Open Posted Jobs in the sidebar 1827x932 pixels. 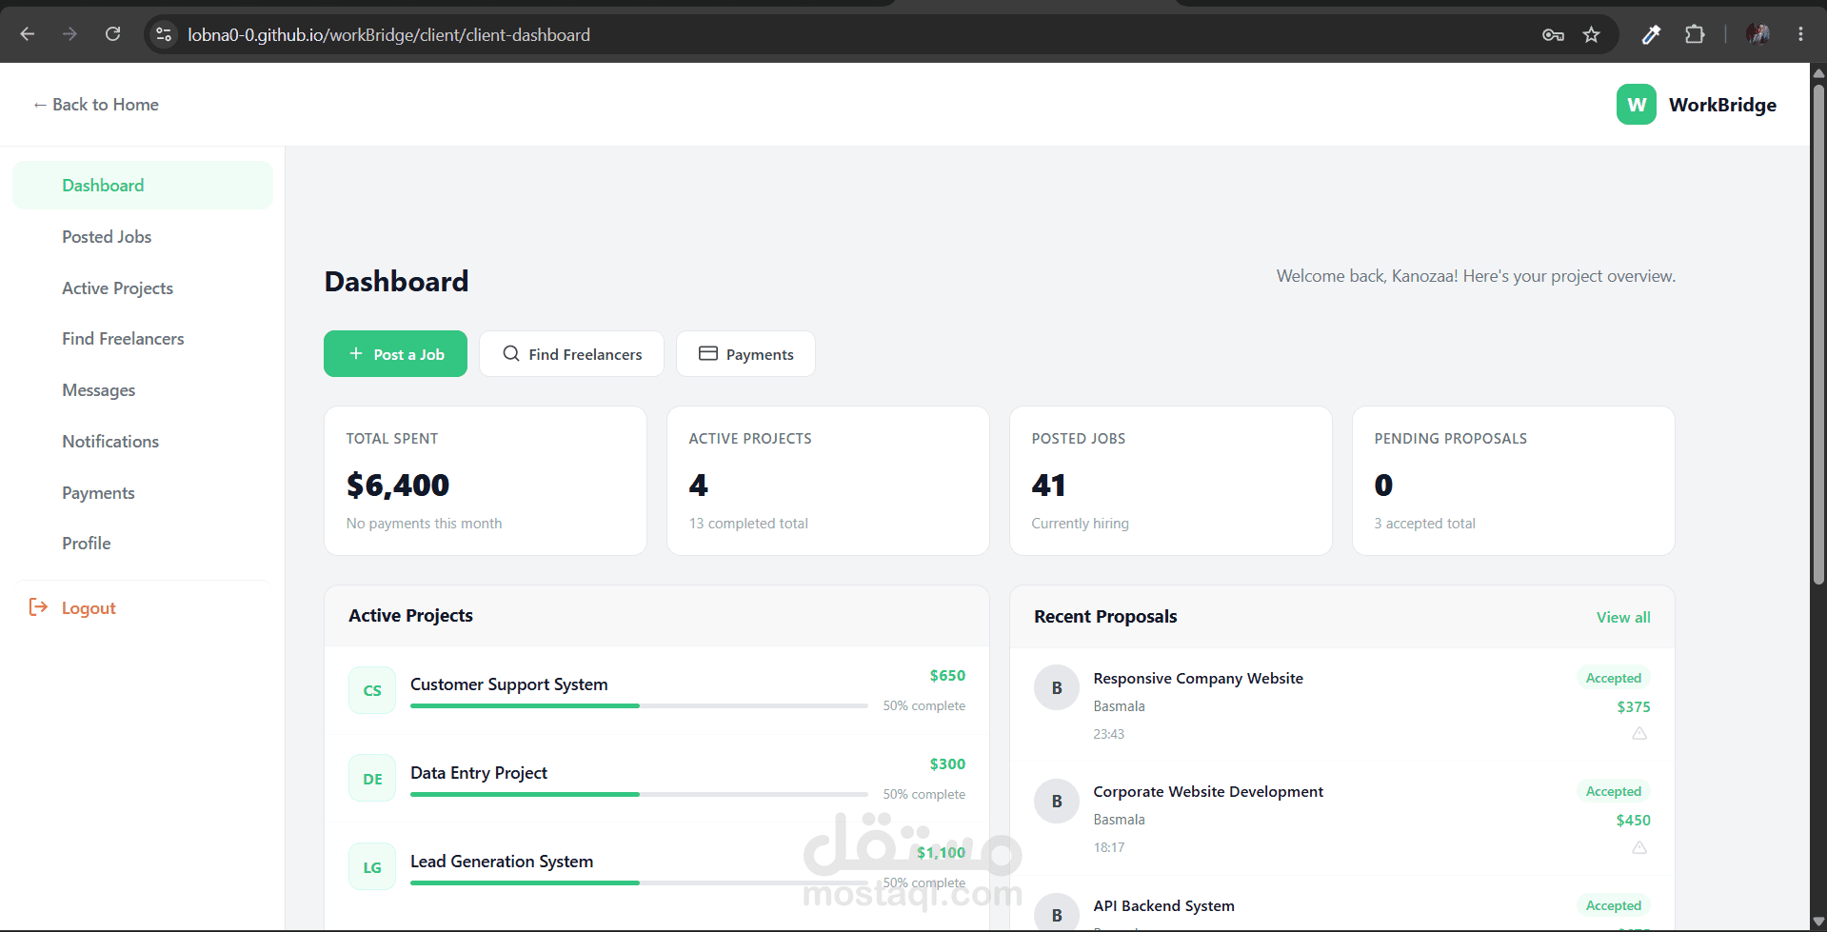[x=143, y=237]
